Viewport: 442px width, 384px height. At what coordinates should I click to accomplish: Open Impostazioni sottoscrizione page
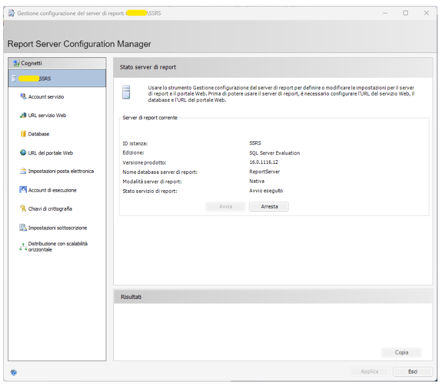point(57,228)
